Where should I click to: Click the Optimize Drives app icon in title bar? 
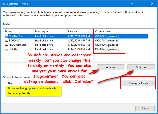coord(4,4)
